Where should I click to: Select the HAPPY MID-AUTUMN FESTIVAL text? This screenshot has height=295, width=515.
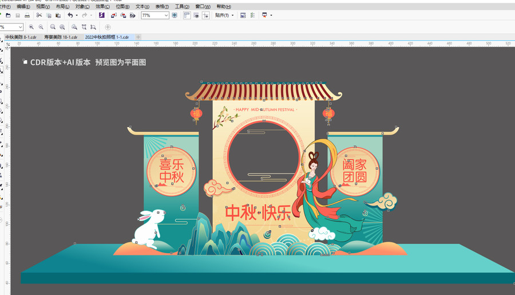[265, 109]
